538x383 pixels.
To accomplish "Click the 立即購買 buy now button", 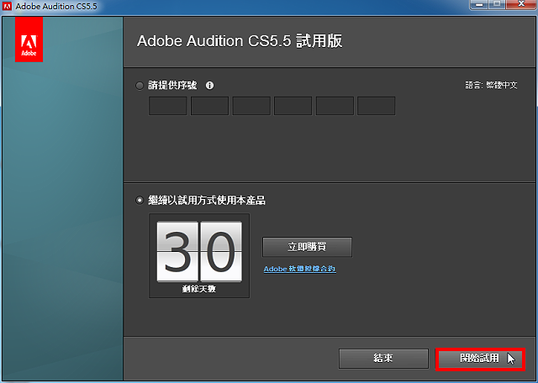I will point(307,247).
